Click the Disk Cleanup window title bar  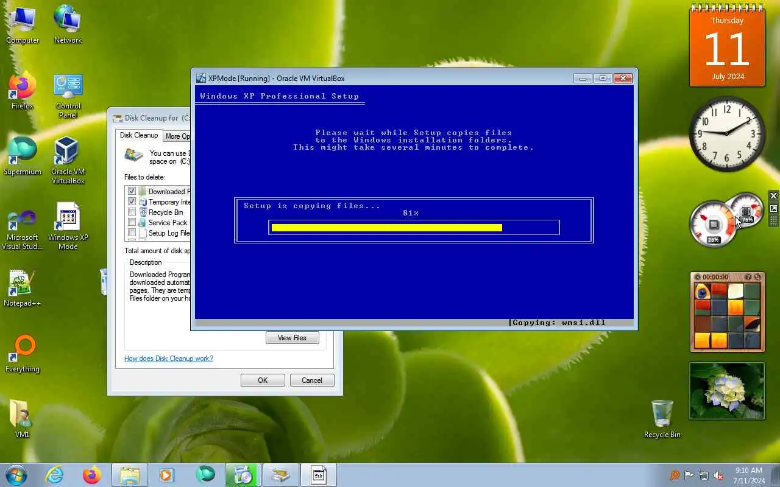coord(149,117)
